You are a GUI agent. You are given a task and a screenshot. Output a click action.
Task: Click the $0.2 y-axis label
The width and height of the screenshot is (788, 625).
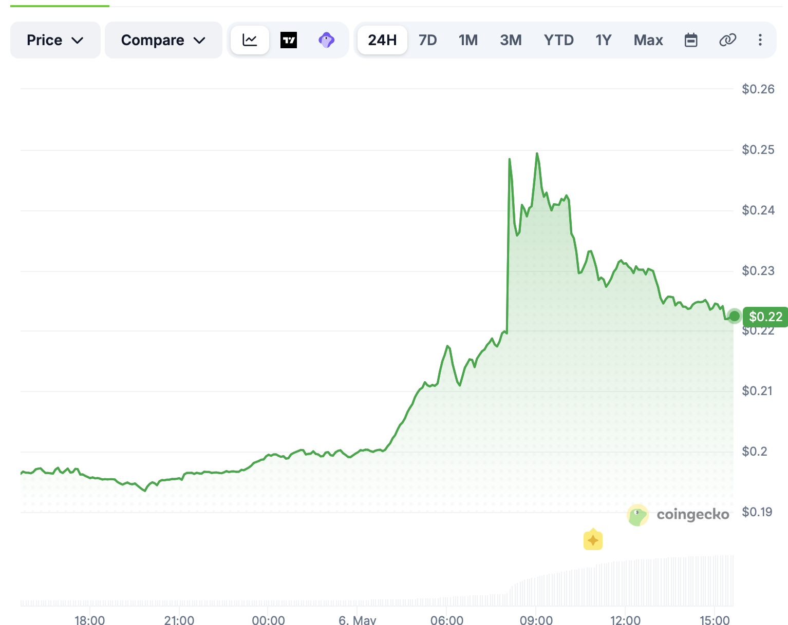pyautogui.click(x=755, y=452)
